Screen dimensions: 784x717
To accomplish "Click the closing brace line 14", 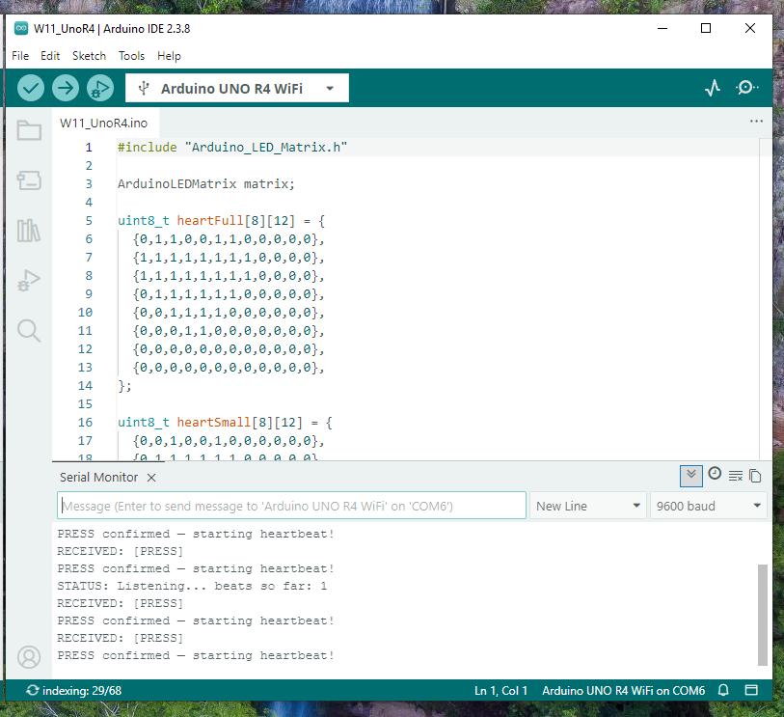I will pyautogui.click(x=124, y=386).
